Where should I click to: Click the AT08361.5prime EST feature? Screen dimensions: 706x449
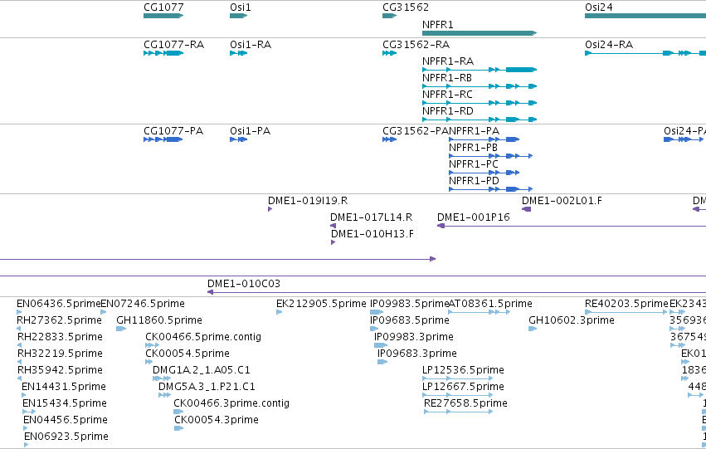click(x=480, y=312)
